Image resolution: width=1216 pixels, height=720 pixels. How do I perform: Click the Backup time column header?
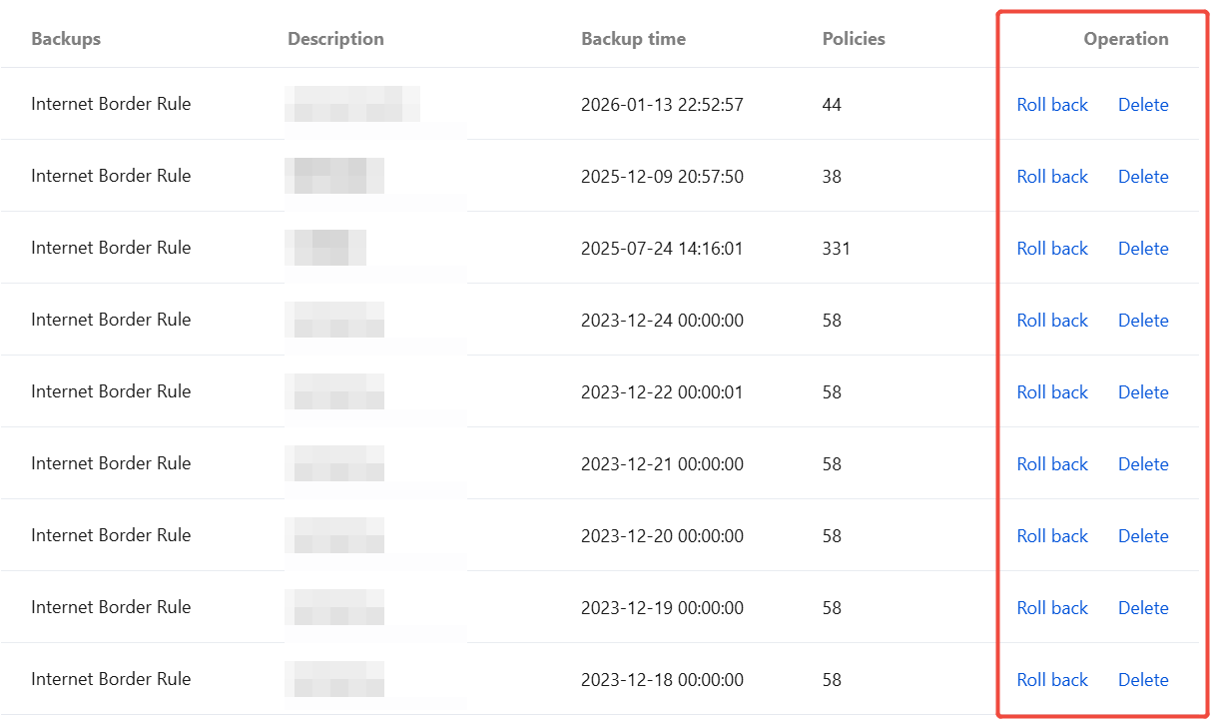[x=633, y=39]
